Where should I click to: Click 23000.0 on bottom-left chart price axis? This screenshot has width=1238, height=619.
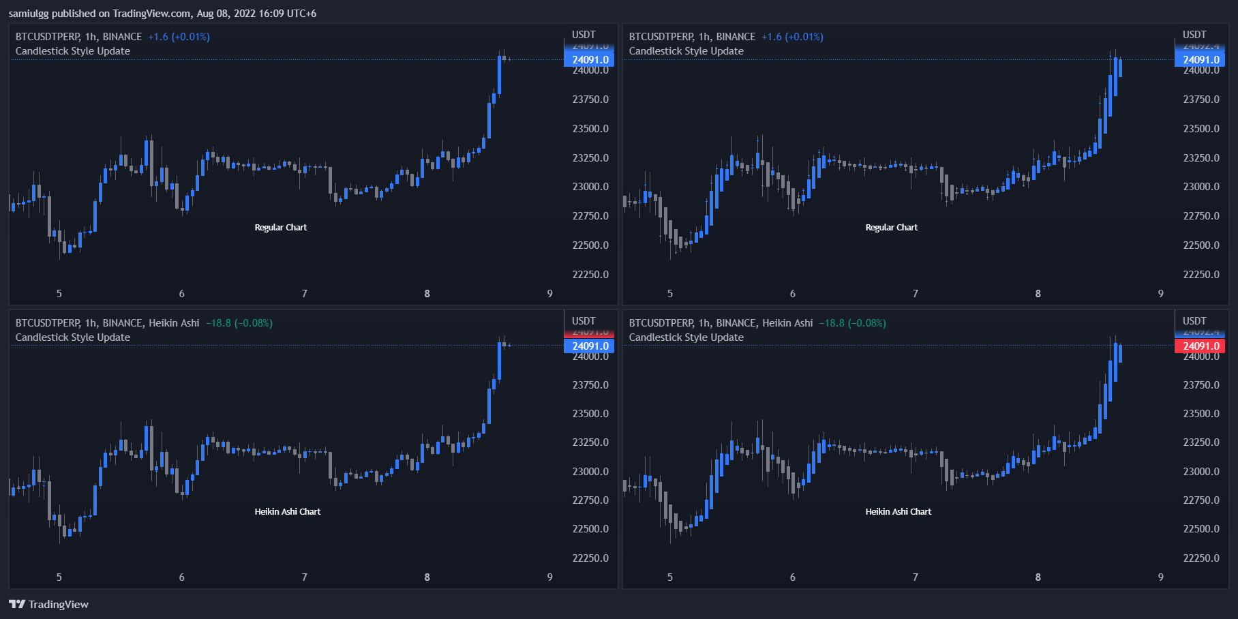pyautogui.click(x=590, y=472)
